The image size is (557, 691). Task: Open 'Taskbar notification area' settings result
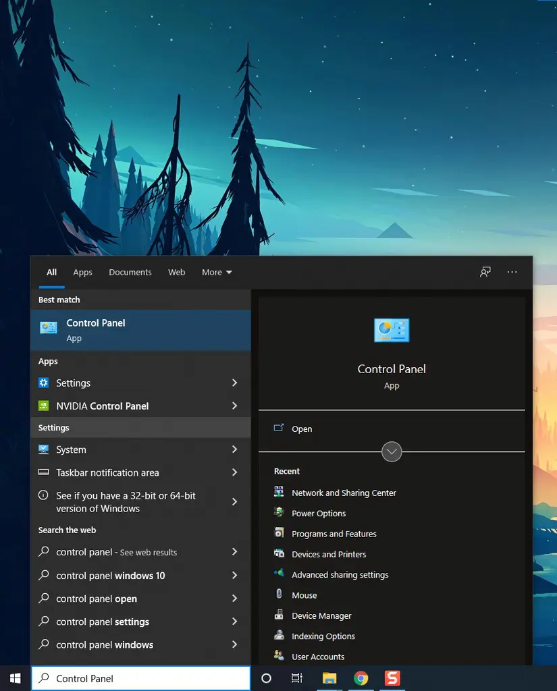coord(107,472)
